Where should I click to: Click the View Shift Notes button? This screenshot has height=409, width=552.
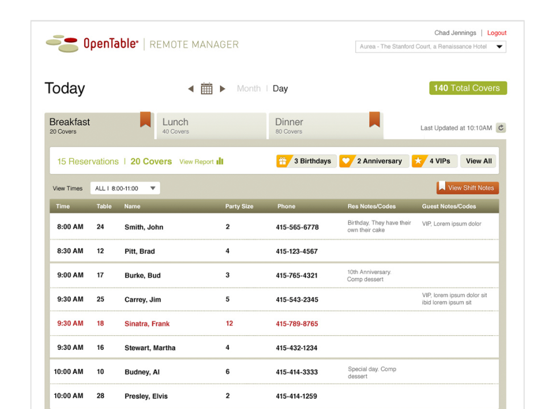point(467,188)
